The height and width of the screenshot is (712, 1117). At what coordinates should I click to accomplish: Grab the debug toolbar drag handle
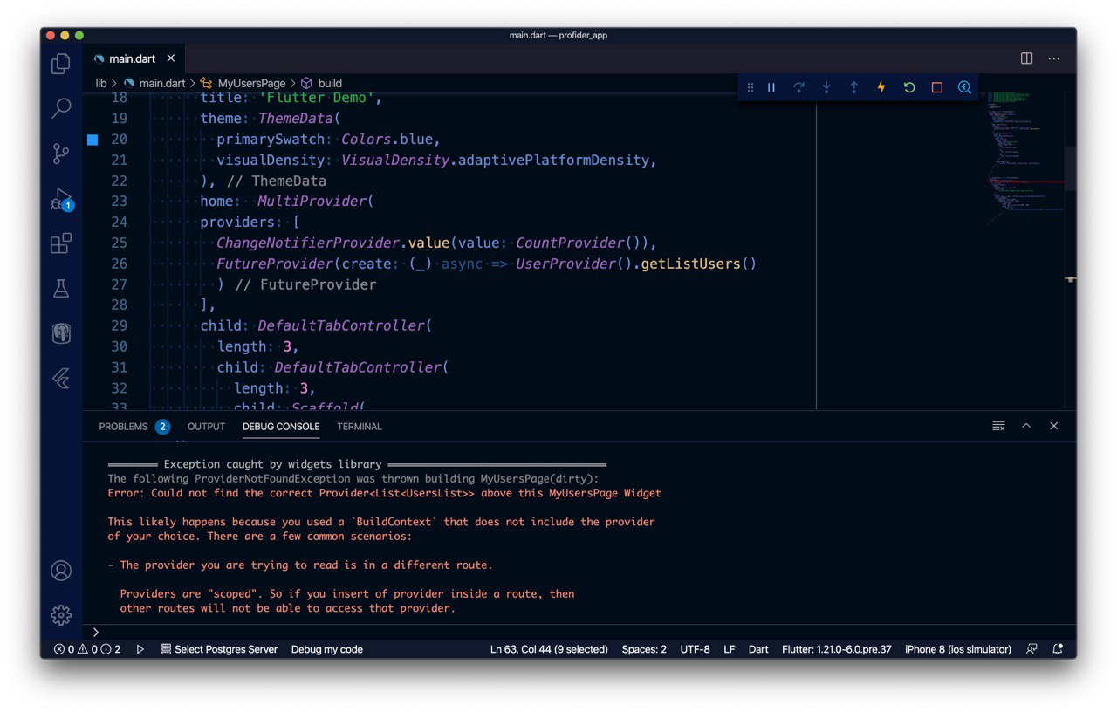click(x=750, y=87)
